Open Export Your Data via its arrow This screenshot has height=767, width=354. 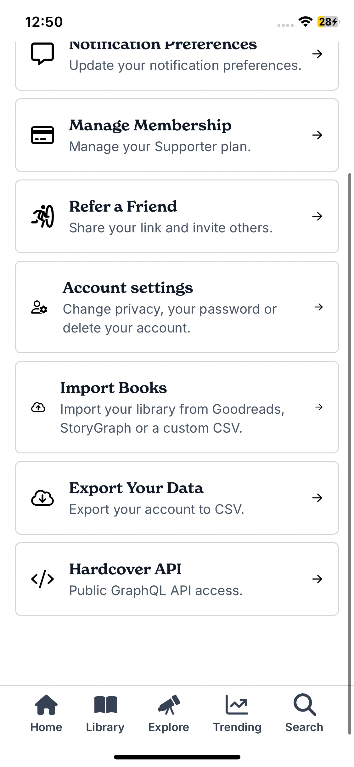pos(317,498)
